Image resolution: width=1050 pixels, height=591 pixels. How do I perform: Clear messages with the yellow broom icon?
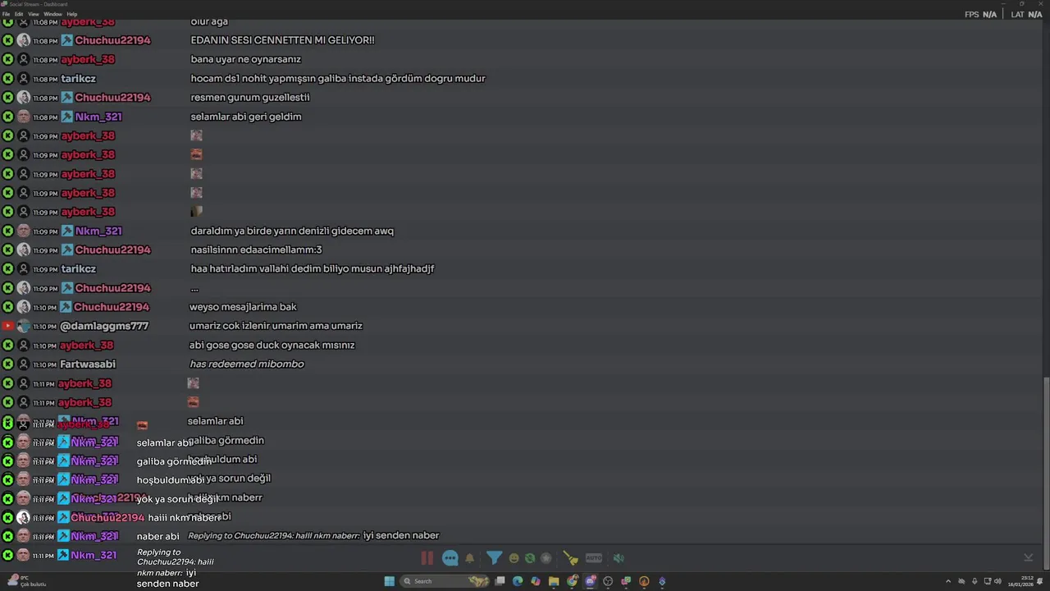click(x=571, y=558)
